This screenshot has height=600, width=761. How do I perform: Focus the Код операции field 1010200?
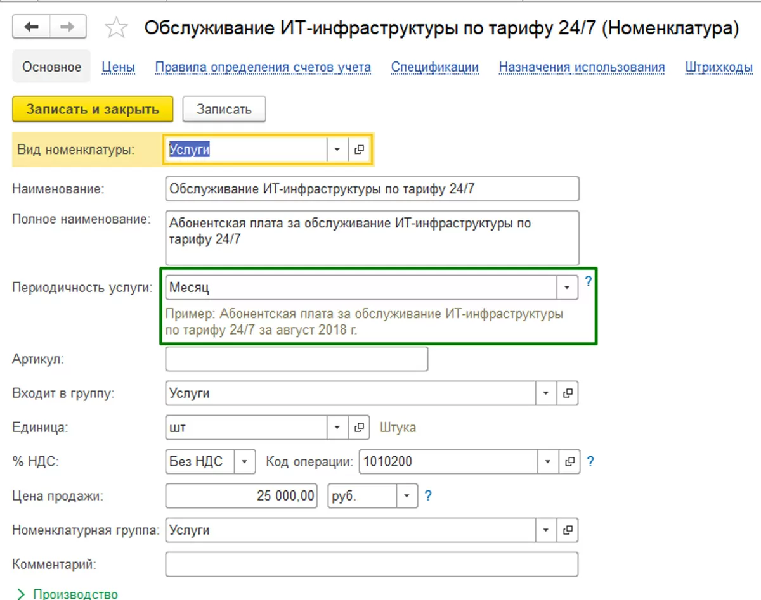tap(448, 462)
